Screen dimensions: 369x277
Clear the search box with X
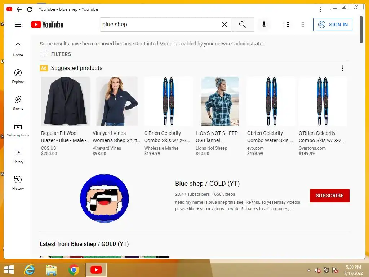(224, 25)
